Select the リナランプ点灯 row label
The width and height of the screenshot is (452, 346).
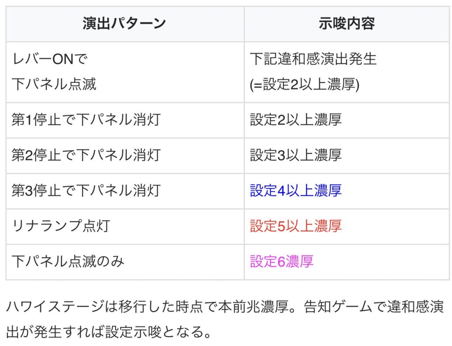click(x=61, y=226)
